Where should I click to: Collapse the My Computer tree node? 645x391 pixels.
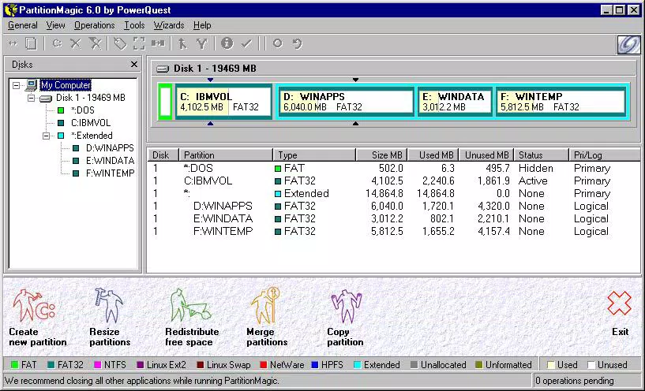16,85
